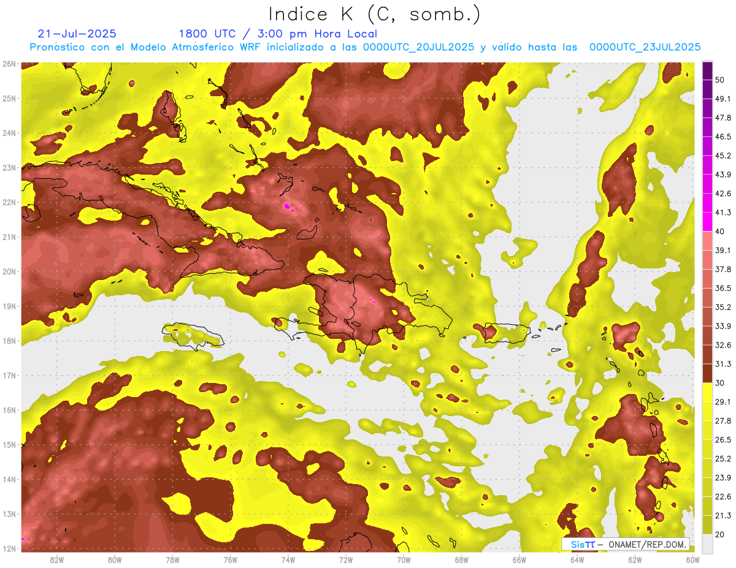This screenshot has width=736, height=568.
Task: Click the longitude label "76W"
Action: coord(231,559)
